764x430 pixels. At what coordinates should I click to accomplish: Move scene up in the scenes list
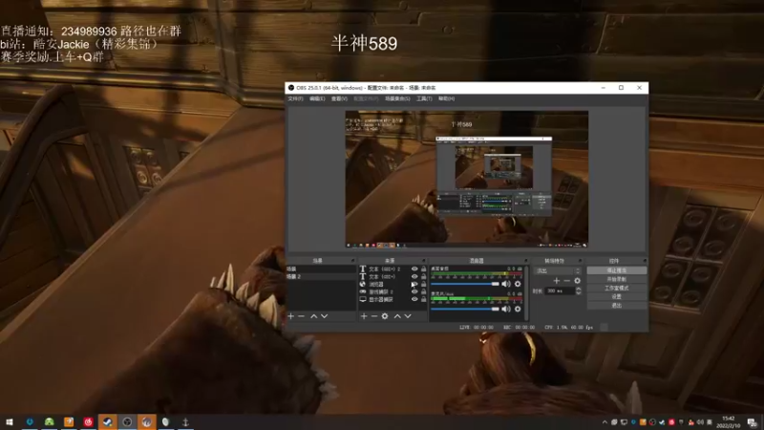click(x=314, y=316)
